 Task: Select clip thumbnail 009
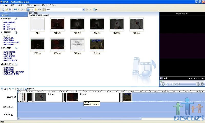click(x=77, y=45)
